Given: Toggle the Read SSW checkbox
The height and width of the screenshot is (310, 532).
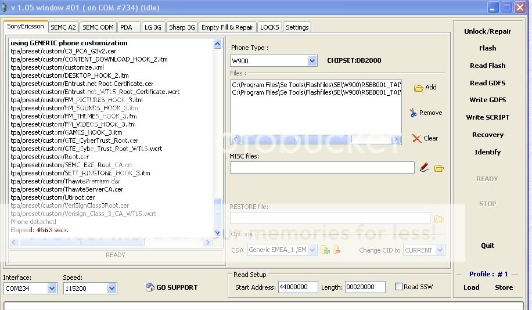Looking at the screenshot, I should pyautogui.click(x=398, y=287).
